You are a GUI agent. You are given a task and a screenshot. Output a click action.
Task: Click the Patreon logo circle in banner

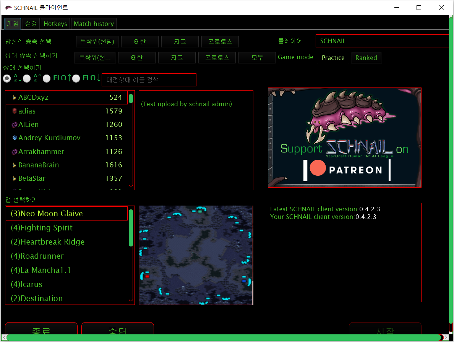click(318, 168)
